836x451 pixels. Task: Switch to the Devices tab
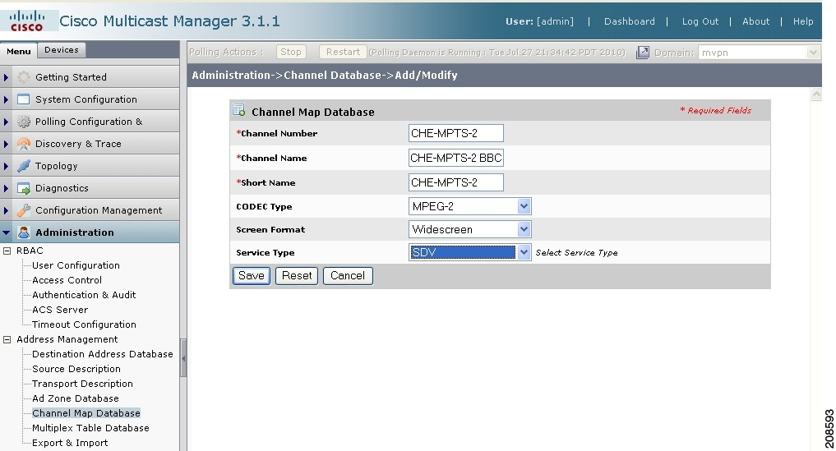coord(62,49)
